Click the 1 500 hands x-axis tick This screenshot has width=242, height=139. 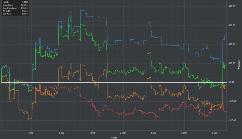pos(92,133)
